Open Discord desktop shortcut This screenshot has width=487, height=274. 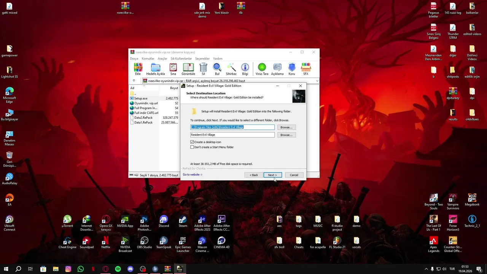pyautogui.click(x=164, y=222)
